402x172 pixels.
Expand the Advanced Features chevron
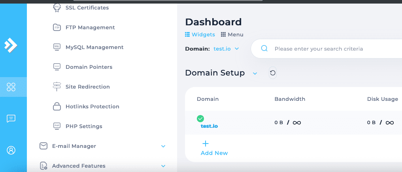click(x=163, y=166)
